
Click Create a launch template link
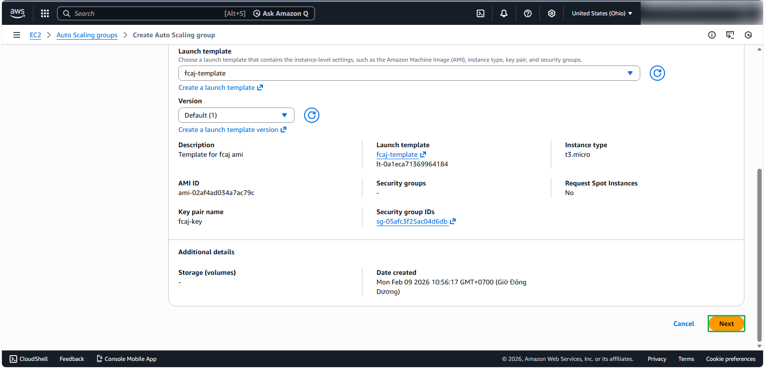pyautogui.click(x=220, y=87)
